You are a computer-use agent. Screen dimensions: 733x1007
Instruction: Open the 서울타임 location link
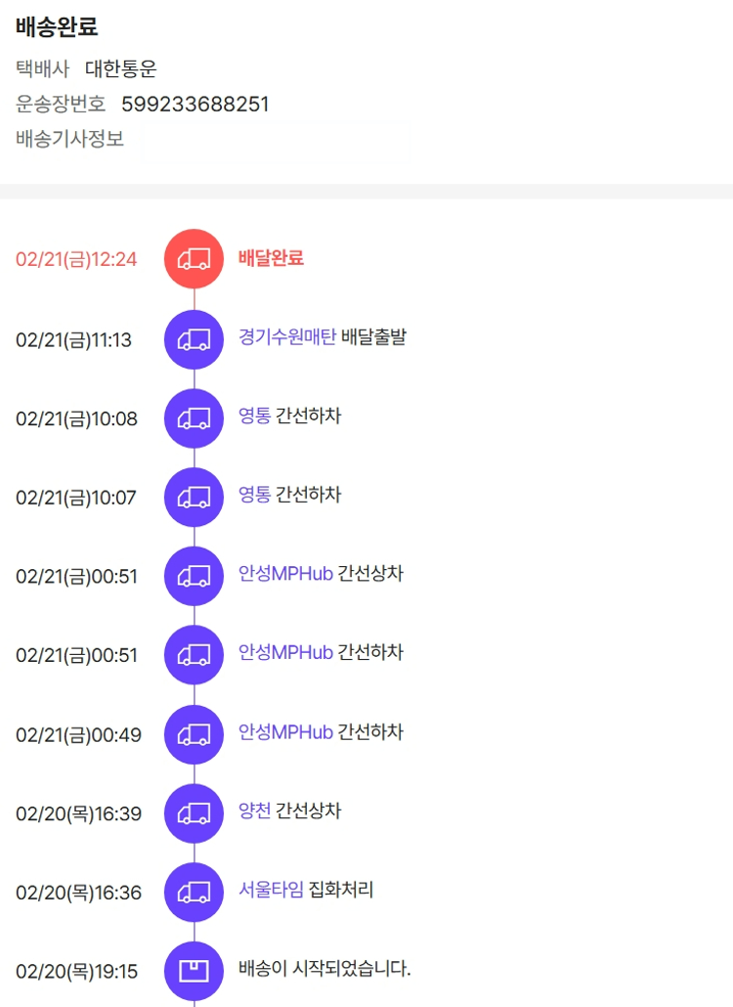[271, 890]
